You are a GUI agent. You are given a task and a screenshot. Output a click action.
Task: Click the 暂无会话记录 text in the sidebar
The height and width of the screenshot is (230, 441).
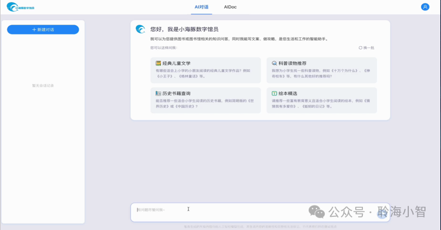tap(43, 85)
